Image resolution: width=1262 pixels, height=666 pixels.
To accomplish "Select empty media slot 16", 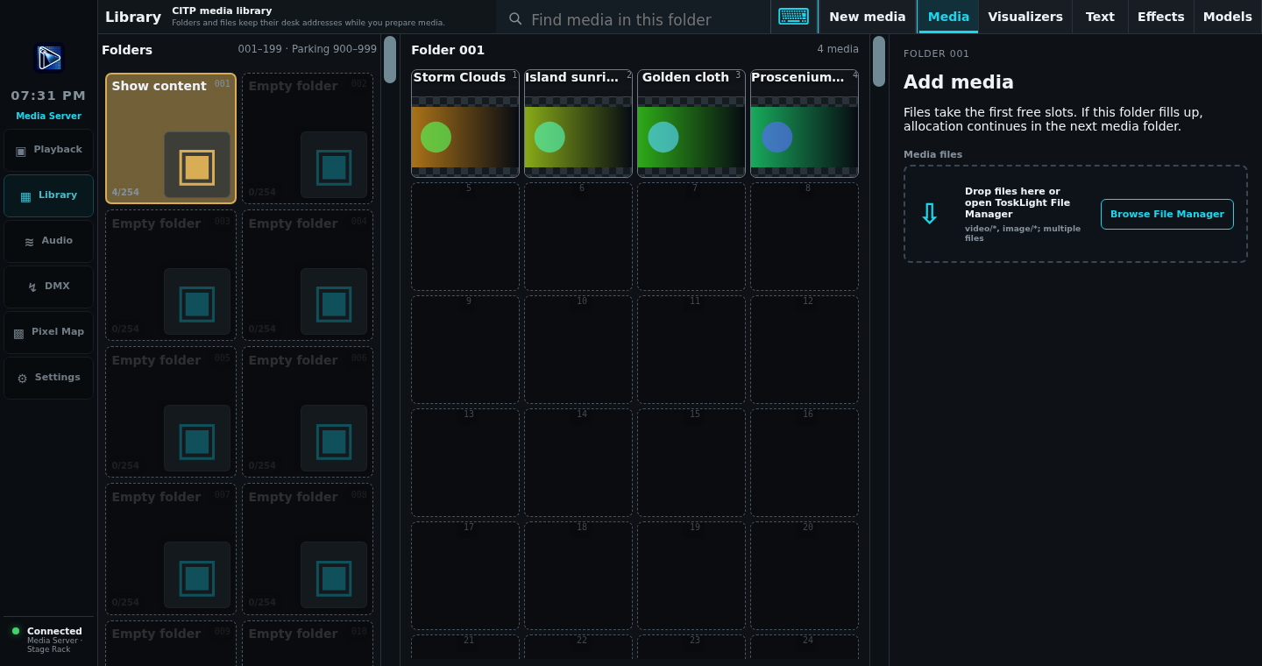I will [805, 463].
